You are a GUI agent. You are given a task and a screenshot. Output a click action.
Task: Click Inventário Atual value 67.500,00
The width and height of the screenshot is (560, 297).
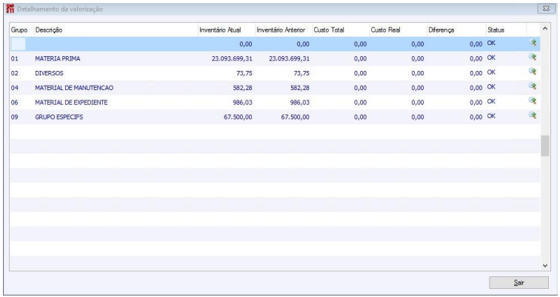point(238,117)
